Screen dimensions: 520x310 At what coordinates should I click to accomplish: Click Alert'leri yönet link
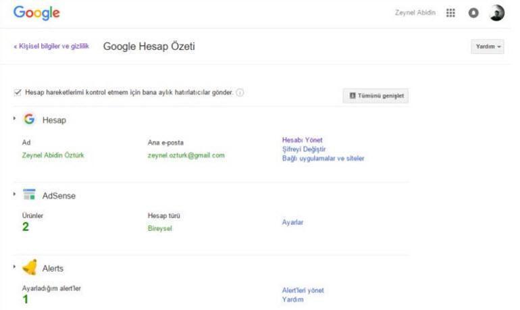[x=303, y=290]
